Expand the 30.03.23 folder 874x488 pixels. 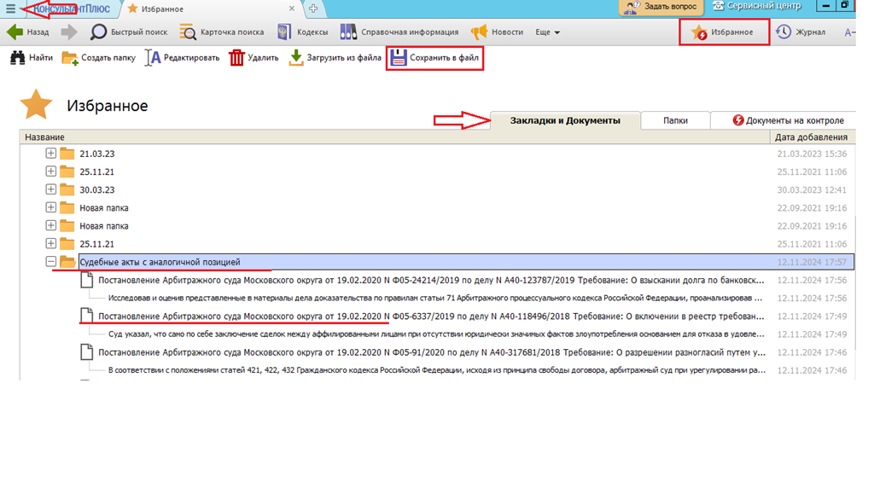point(51,189)
